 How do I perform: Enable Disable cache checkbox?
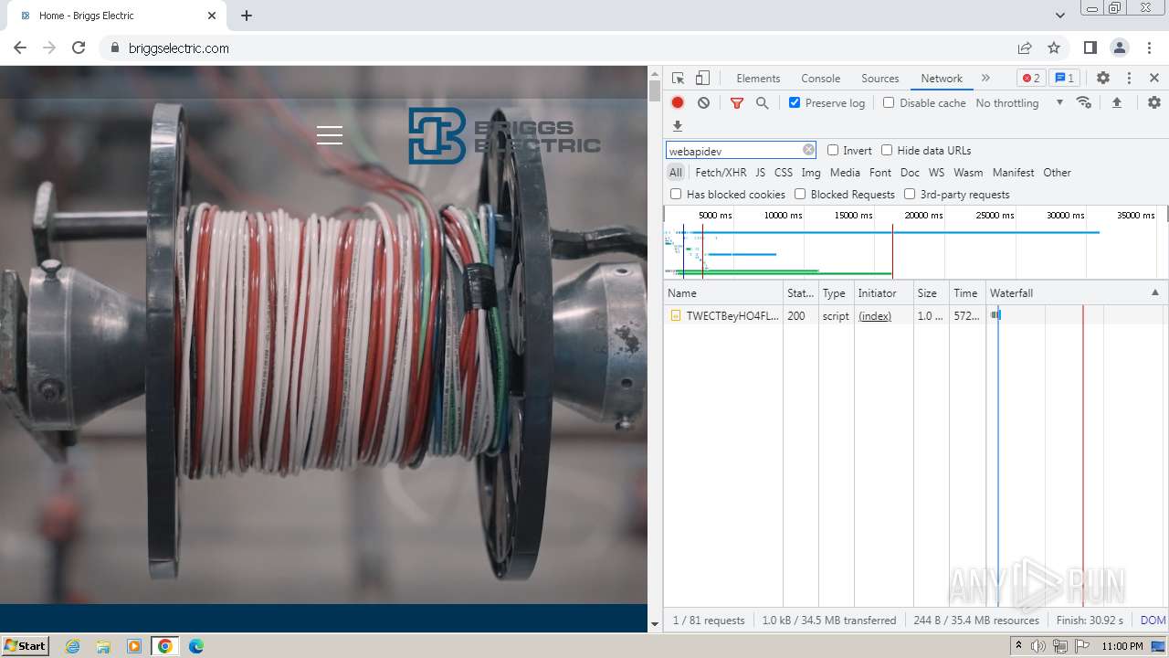[x=889, y=102]
